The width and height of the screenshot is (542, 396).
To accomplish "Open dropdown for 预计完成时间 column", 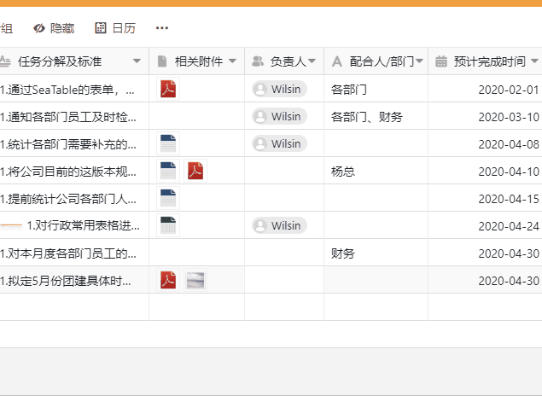I will click(534, 61).
